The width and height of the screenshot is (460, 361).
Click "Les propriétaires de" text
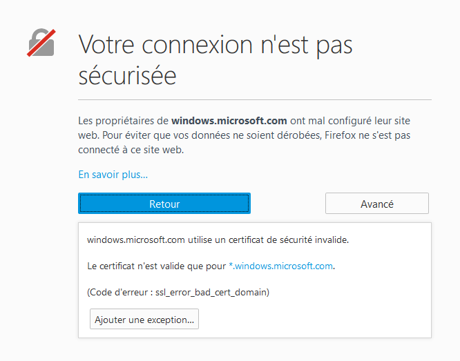pyautogui.click(x=123, y=121)
